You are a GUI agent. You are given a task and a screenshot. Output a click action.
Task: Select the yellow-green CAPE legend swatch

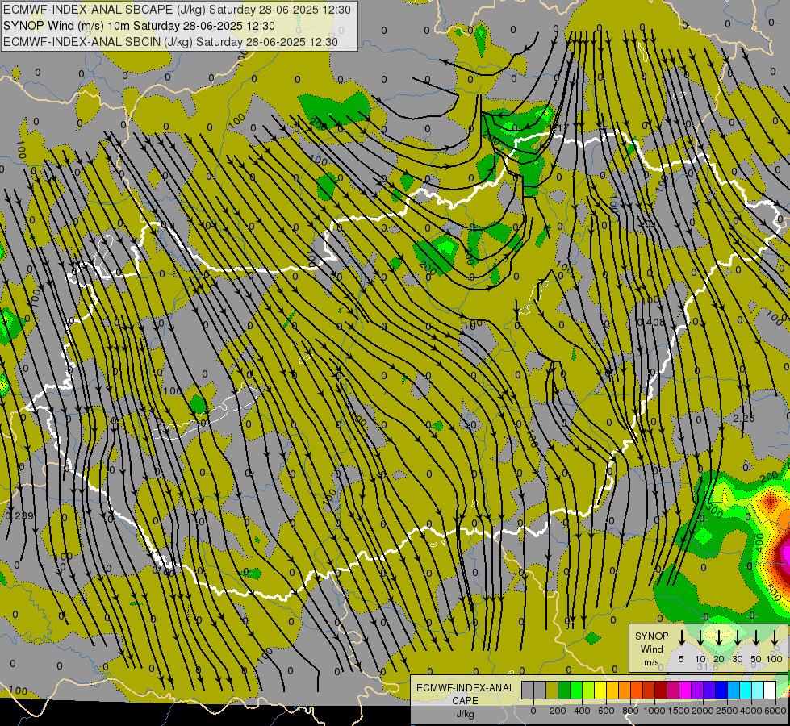[x=588, y=690]
